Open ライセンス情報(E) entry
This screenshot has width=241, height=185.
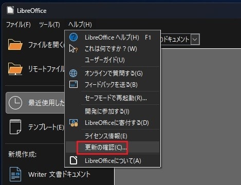click(x=113, y=136)
